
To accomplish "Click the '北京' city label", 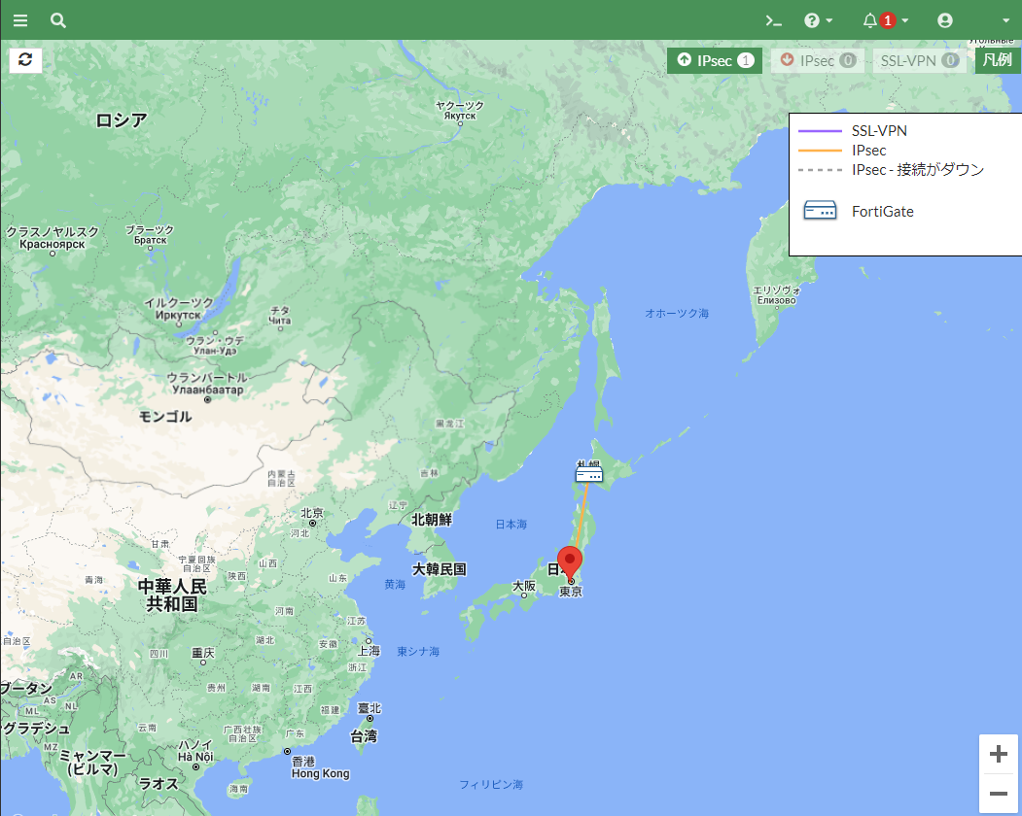I will [x=312, y=513].
